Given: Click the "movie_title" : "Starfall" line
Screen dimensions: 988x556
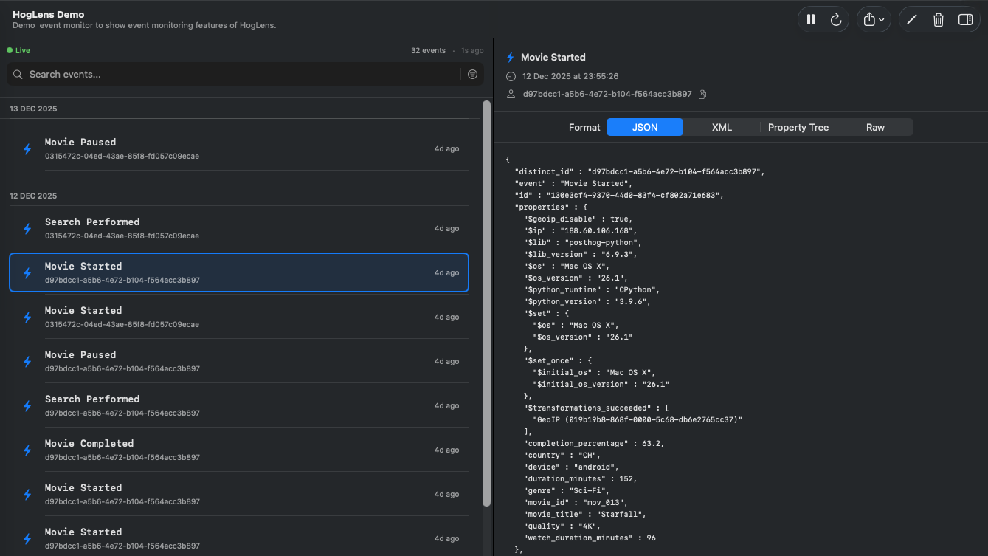Looking at the screenshot, I should (585, 514).
